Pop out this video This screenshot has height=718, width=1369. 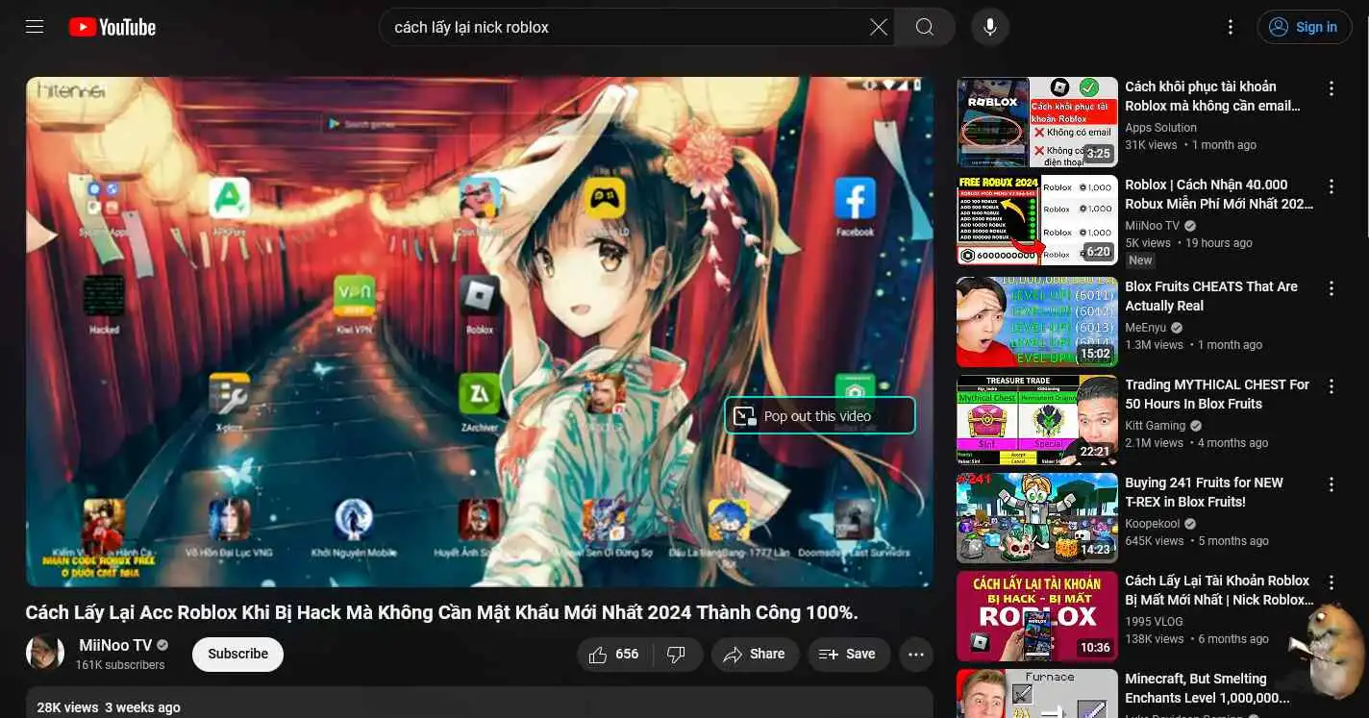(820, 415)
